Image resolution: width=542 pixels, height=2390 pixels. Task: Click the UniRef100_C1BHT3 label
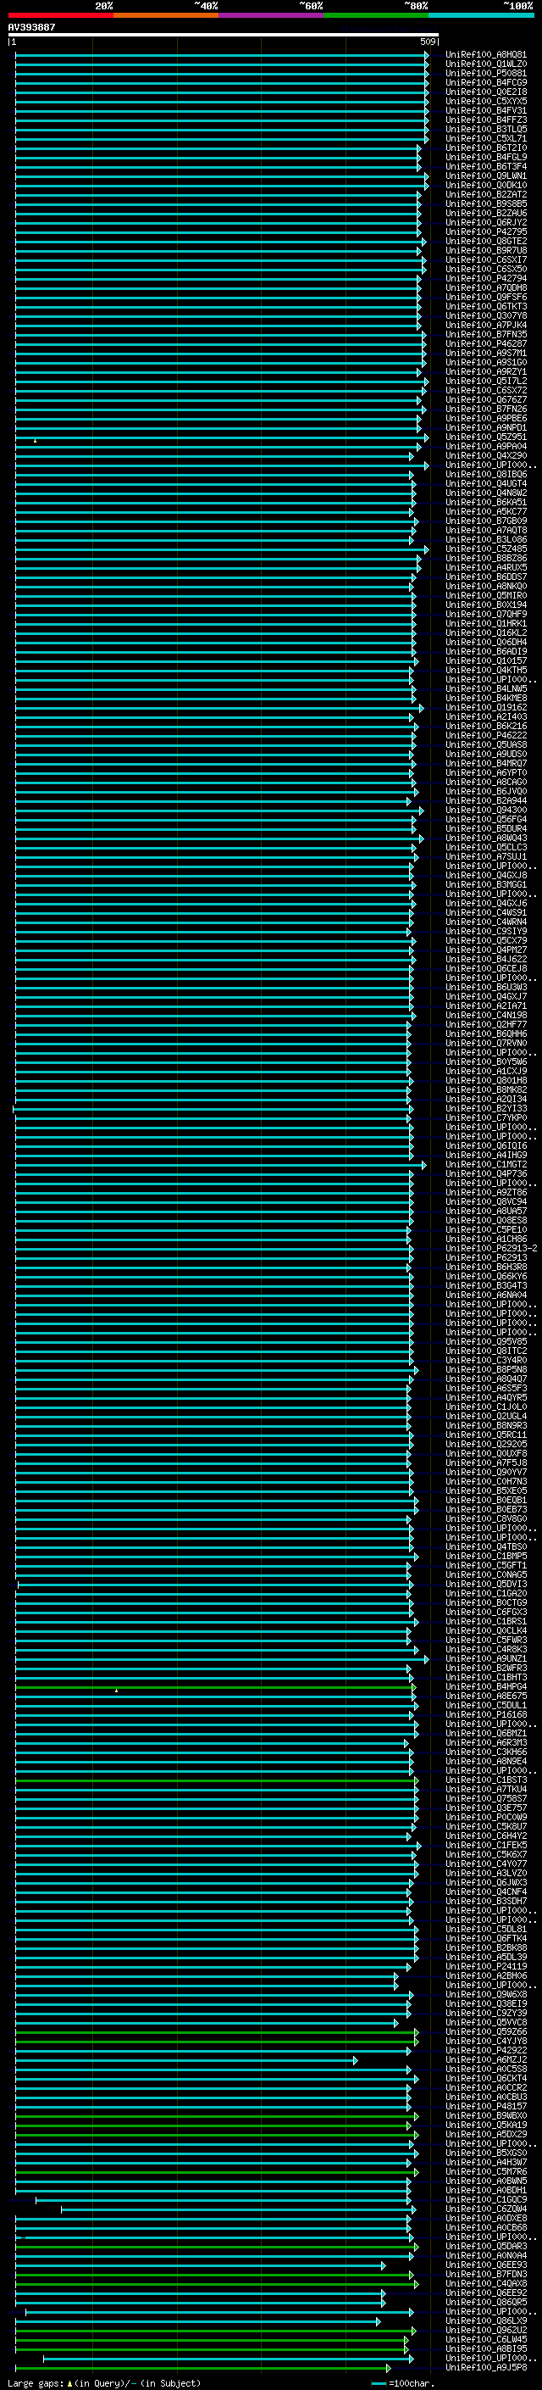pyautogui.click(x=485, y=1678)
